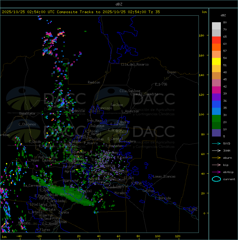
Task: Click the 'Clla.SanJose' map label
Action: pos(130,91)
